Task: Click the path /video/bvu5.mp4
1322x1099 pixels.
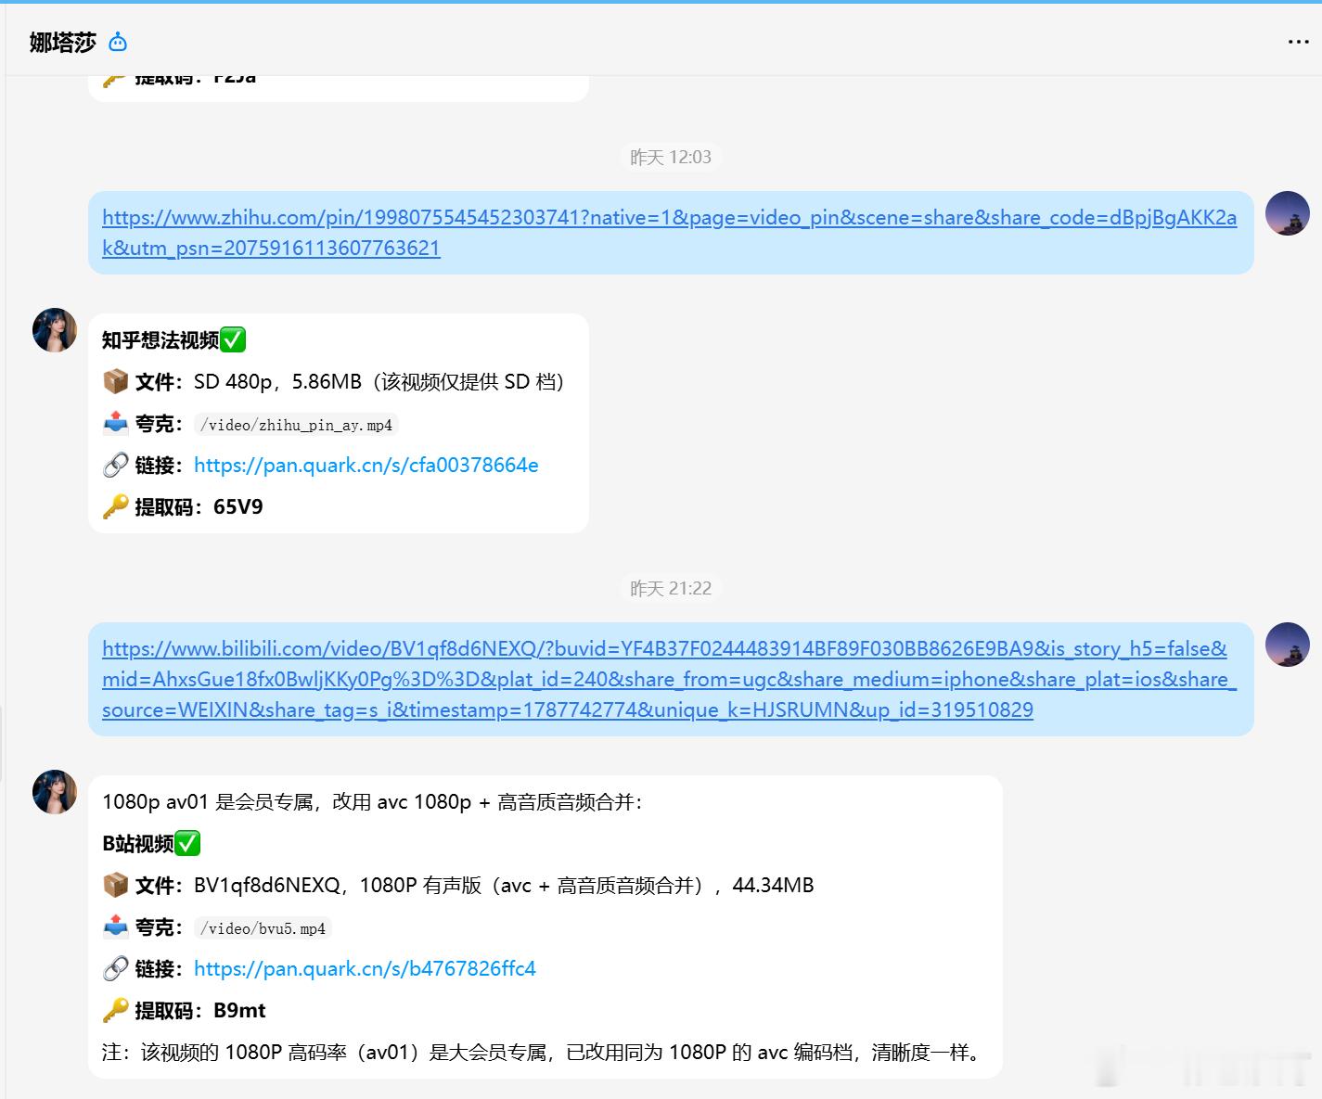Action: pos(263,929)
